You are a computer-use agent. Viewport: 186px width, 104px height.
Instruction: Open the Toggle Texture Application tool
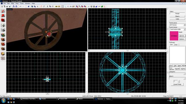point(3,35)
